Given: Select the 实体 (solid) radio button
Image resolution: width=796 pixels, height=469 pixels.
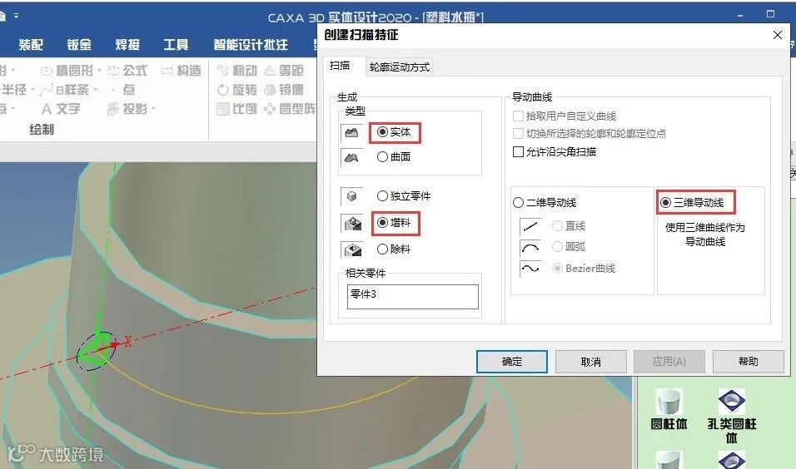Looking at the screenshot, I should (x=382, y=132).
